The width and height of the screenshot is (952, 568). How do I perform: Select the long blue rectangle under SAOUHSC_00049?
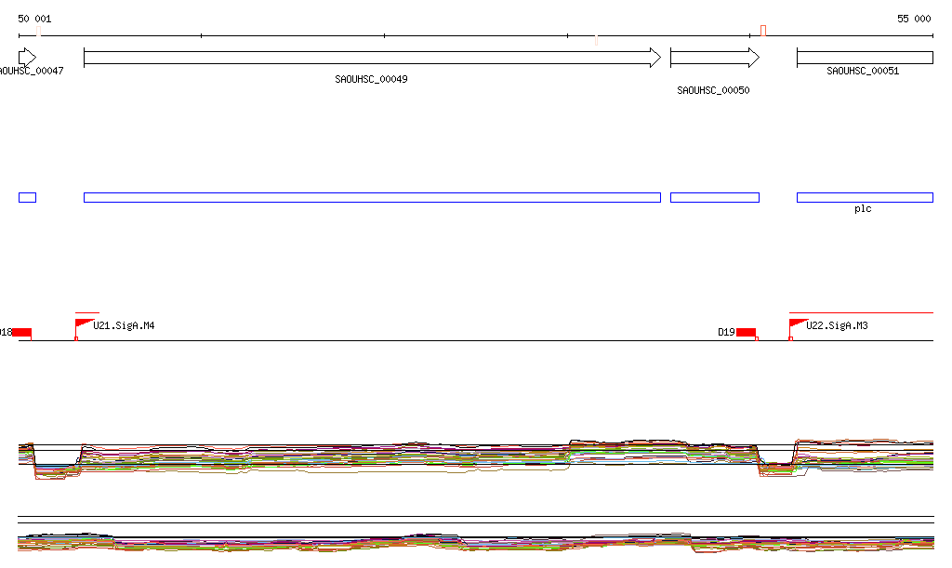(372, 197)
